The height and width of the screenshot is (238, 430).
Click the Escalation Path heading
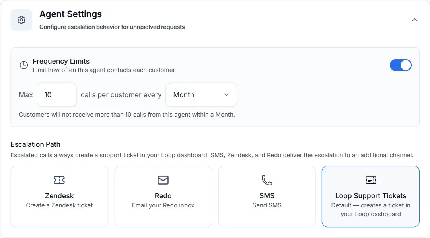(35, 144)
